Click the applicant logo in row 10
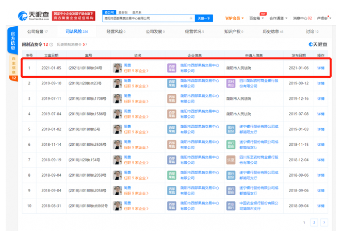The image size is (341, 240). pos(231,206)
